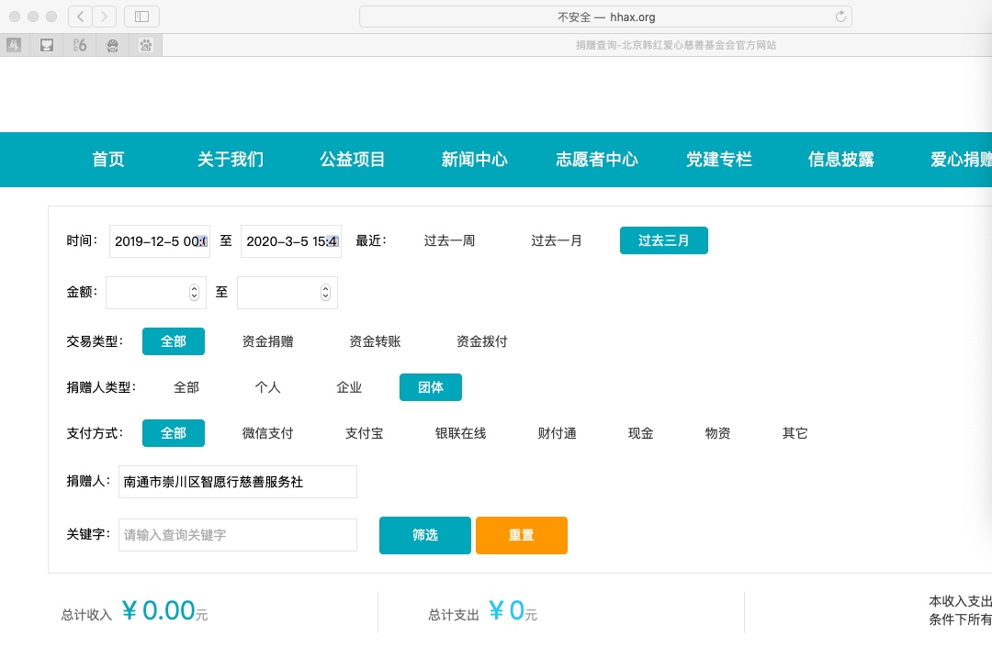Select the 过去一周 recent range option

point(449,240)
